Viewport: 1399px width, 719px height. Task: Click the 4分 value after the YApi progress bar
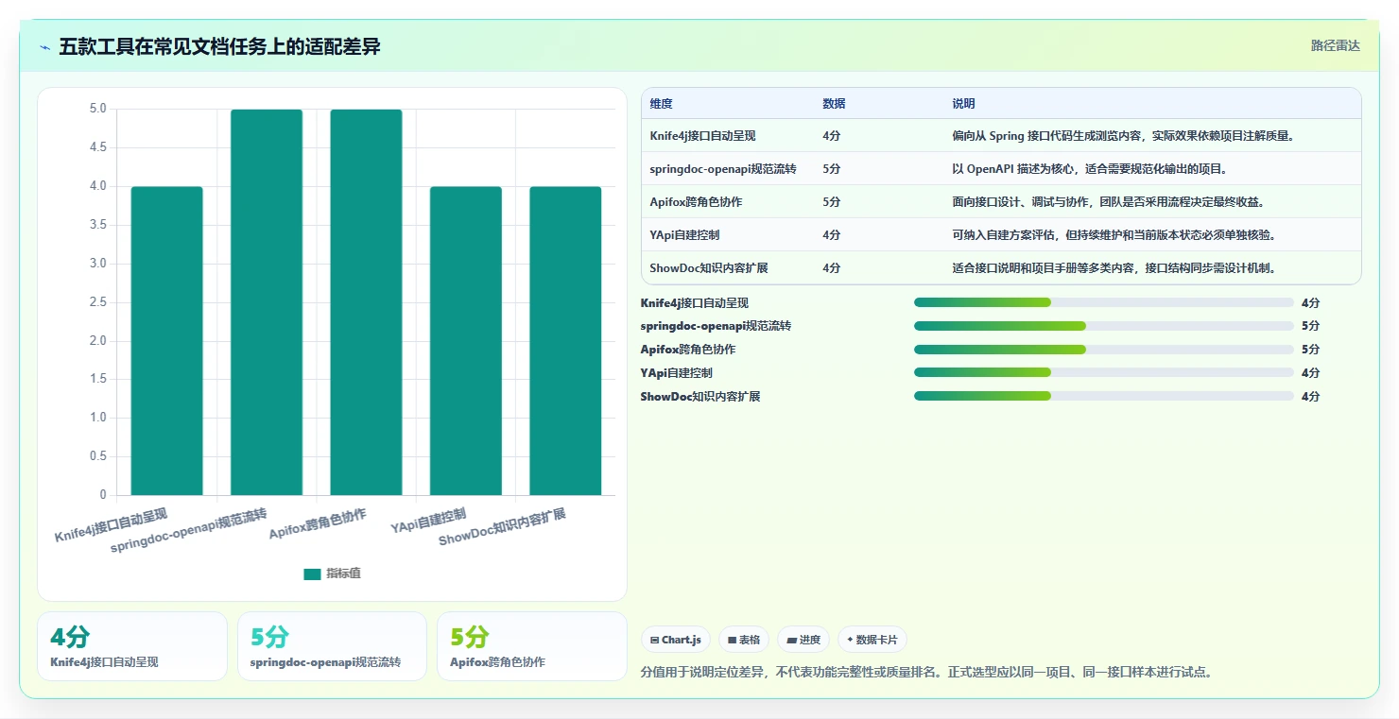point(1310,373)
